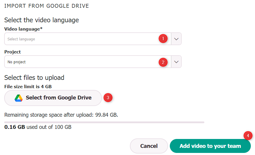Image resolution: width=255 pixels, height=155 pixels.
Task: Click the Import from Google Drive heading
Action: point(46,6)
